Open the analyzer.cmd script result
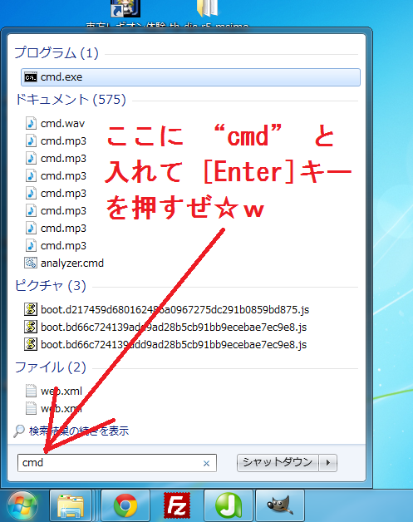This screenshot has height=522, width=413. tap(64, 263)
